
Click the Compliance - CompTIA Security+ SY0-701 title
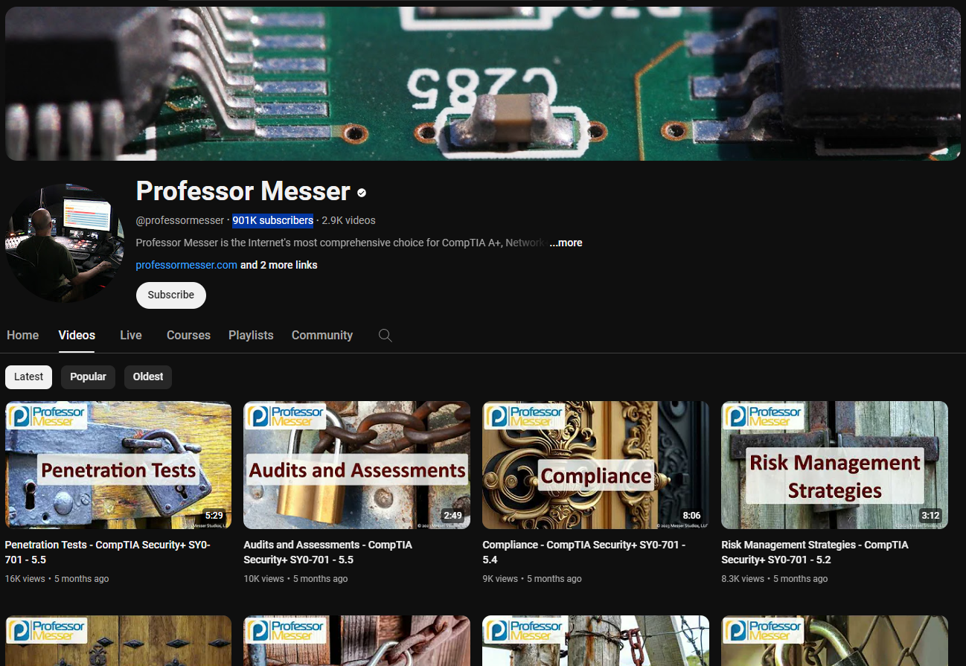(x=583, y=551)
